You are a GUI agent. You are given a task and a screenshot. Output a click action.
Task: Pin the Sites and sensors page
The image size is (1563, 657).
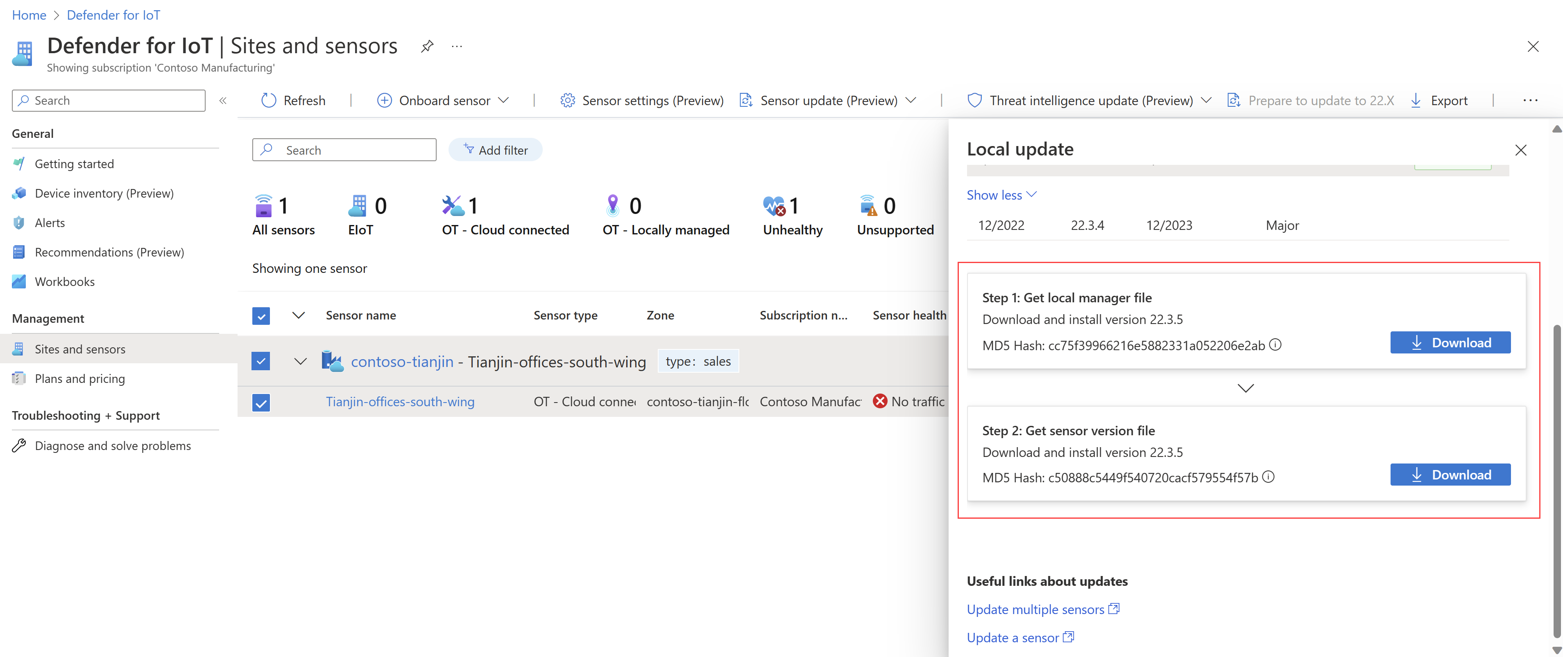click(426, 45)
